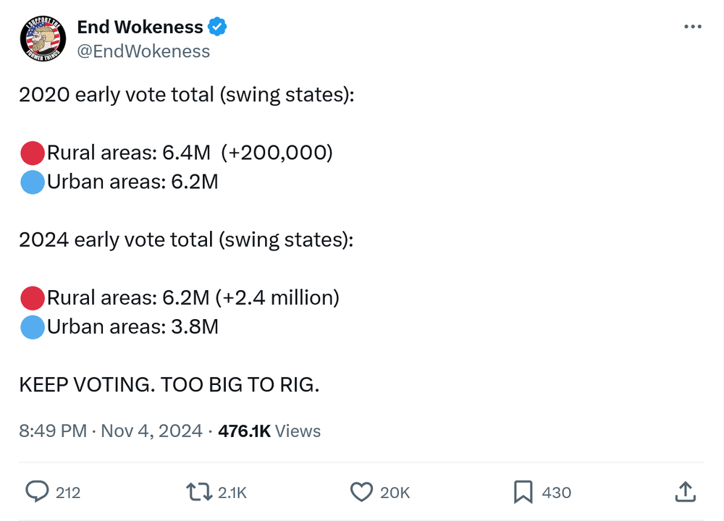Click the reply speech bubble icon
This screenshot has width=724, height=521.
coord(36,492)
